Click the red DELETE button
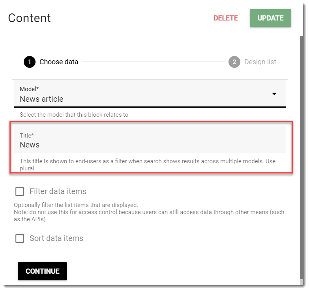Viewport: 309px width, 291px height. tap(226, 18)
